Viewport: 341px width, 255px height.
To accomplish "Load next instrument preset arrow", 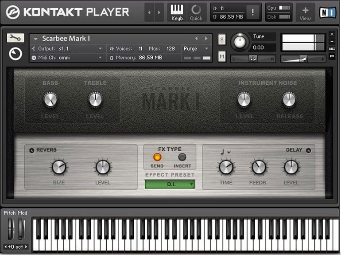I will 206,39.
